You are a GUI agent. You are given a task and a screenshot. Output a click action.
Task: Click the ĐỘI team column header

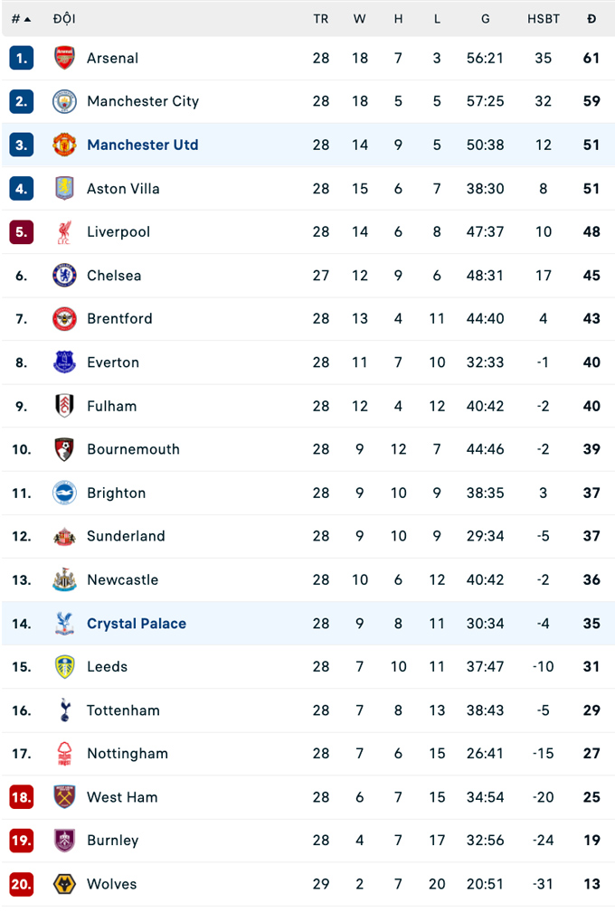[64, 19]
